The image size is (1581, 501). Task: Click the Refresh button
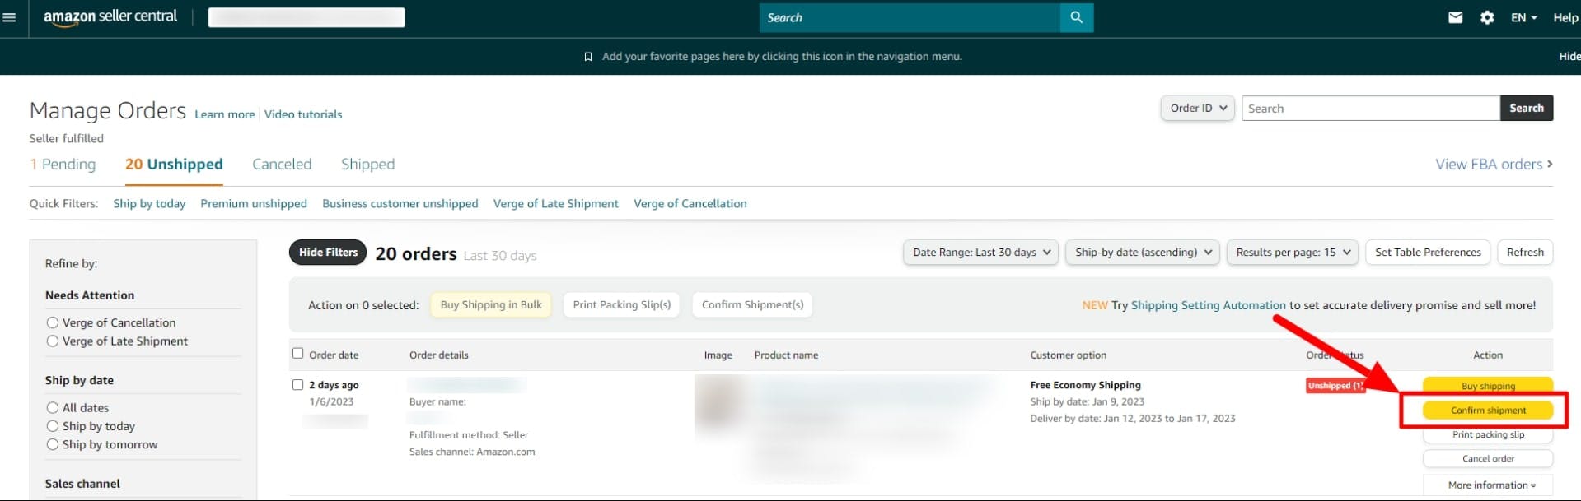click(1525, 253)
